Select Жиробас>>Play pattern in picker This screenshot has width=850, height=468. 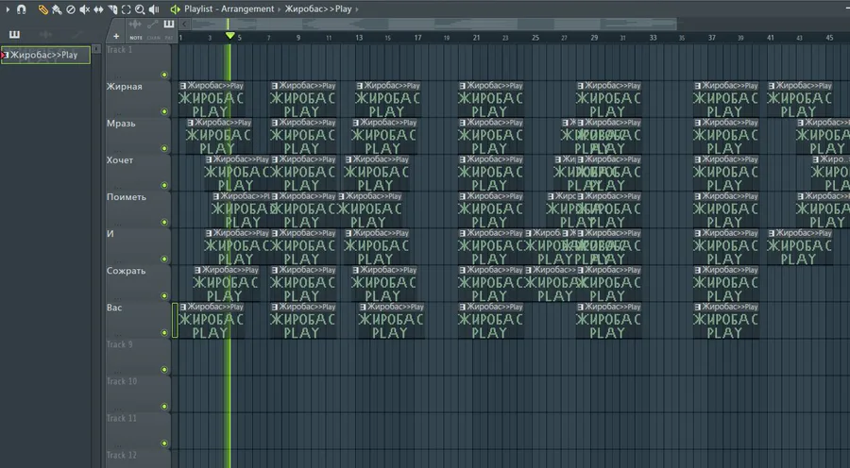pyautogui.click(x=45, y=56)
